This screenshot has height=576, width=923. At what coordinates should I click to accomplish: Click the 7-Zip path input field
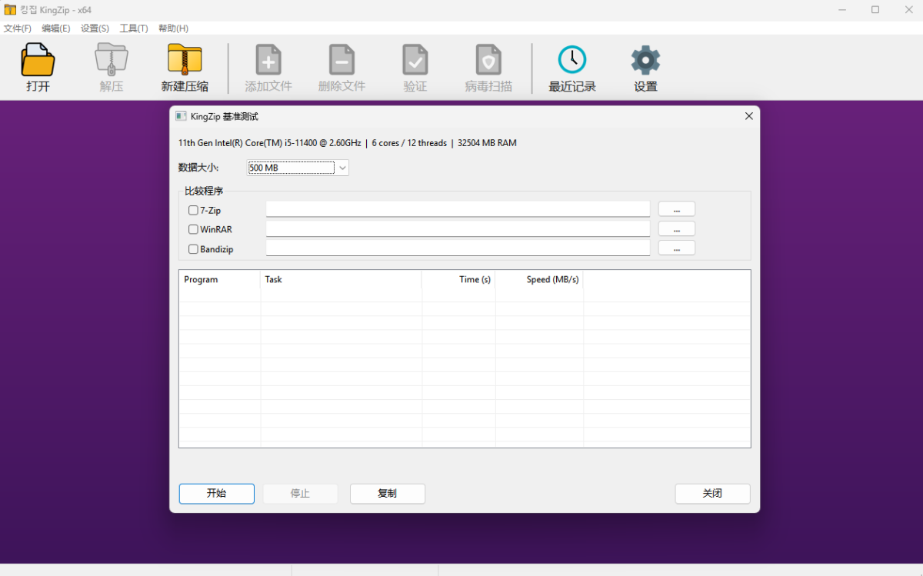[458, 209]
